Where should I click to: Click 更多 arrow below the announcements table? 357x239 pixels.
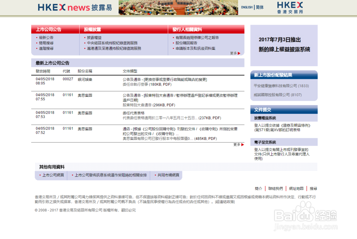238,144
